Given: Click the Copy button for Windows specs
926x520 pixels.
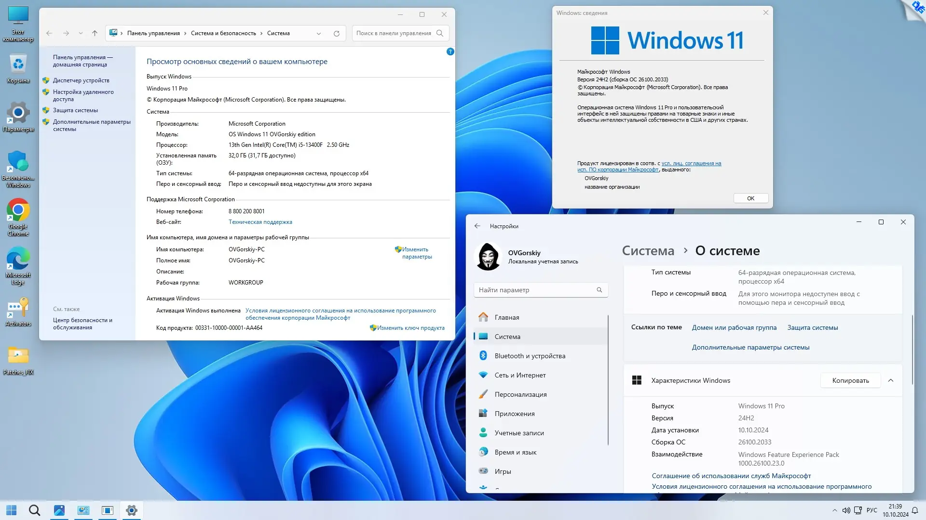Looking at the screenshot, I should click(850, 380).
